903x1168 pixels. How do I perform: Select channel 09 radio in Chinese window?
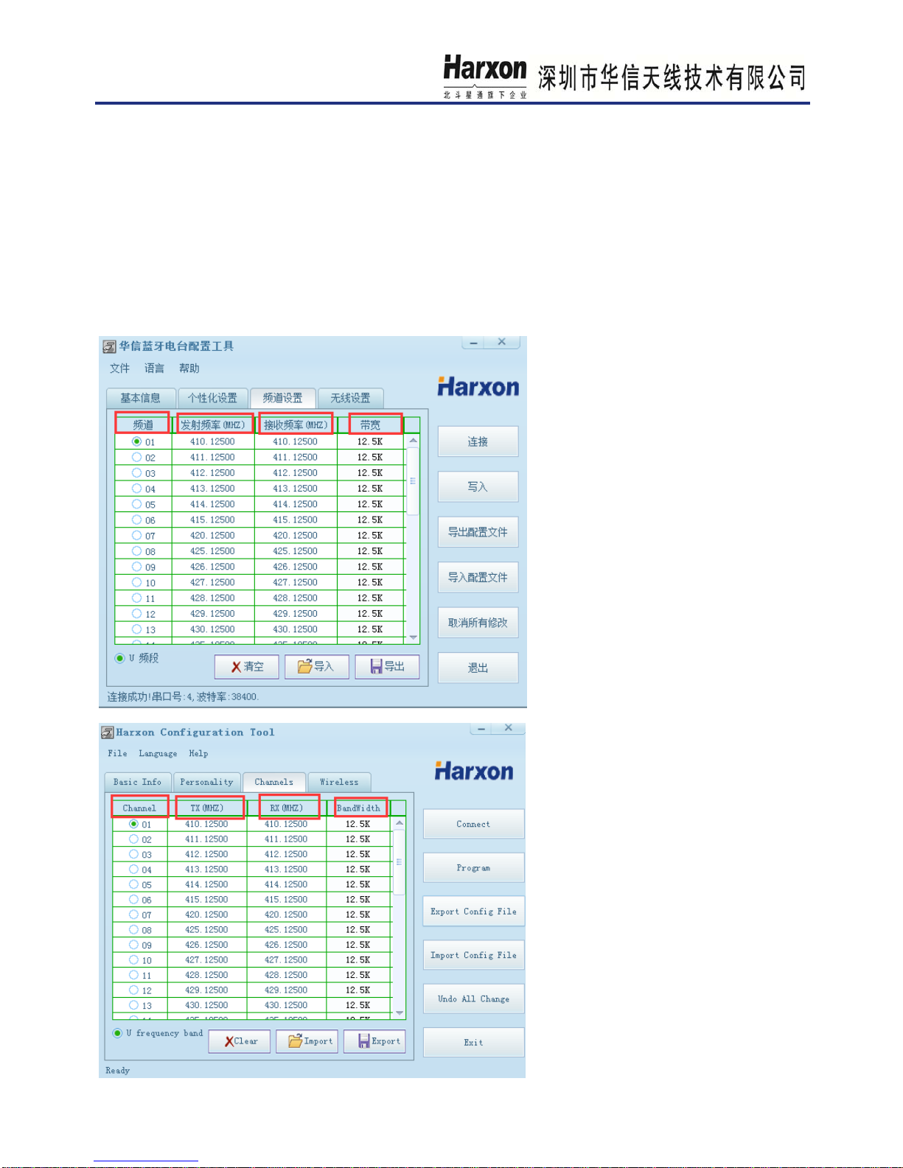(136, 567)
